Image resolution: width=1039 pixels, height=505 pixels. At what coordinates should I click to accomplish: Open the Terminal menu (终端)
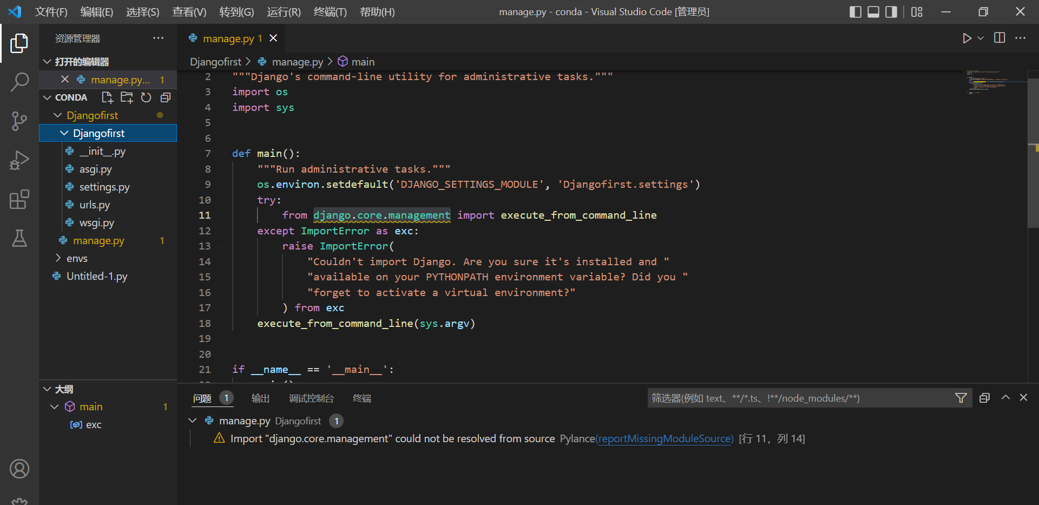pyautogui.click(x=330, y=12)
